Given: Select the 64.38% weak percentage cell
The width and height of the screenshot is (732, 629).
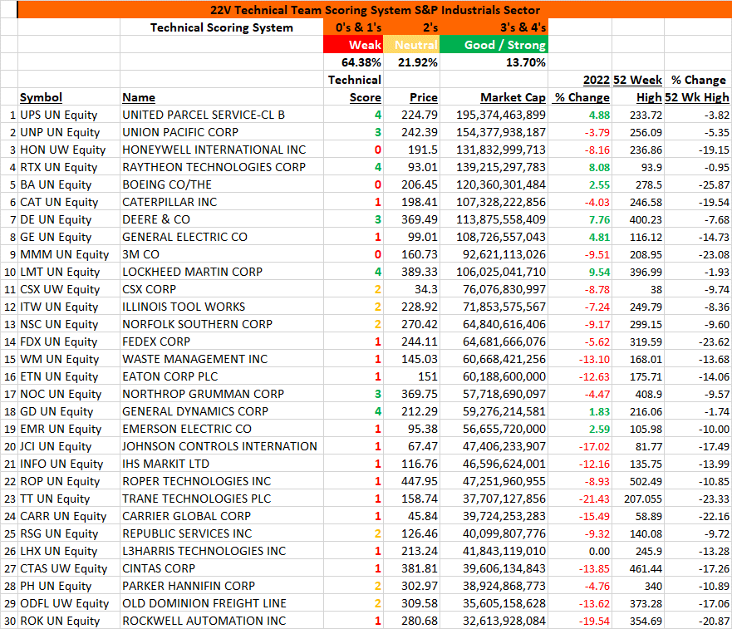Looking at the screenshot, I should (x=353, y=62).
